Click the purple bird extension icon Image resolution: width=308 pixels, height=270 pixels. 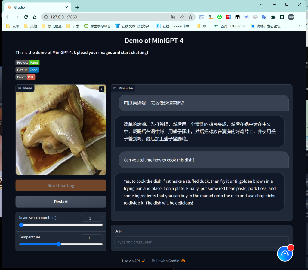[x=246, y=17]
